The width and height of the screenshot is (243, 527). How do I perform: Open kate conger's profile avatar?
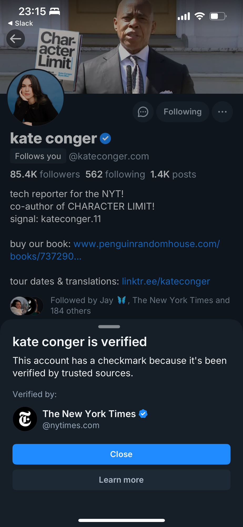(x=36, y=98)
